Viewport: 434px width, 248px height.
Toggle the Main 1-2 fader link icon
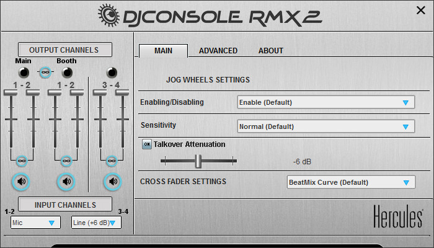(22, 161)
